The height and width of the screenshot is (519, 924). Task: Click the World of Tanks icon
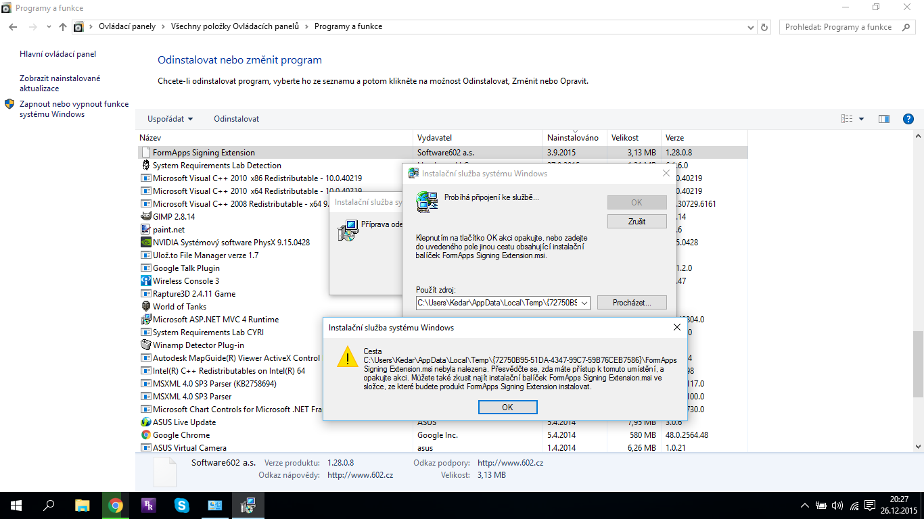145,307
